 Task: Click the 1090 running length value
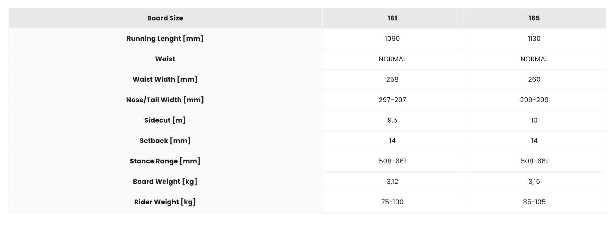[x=392, y=39]
